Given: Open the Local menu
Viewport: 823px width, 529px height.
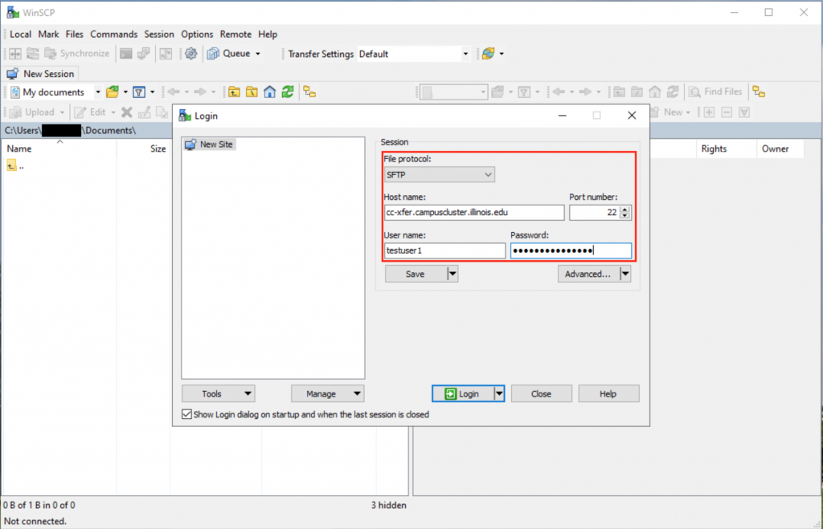Looking at the screenshot, I should [20, 34].
